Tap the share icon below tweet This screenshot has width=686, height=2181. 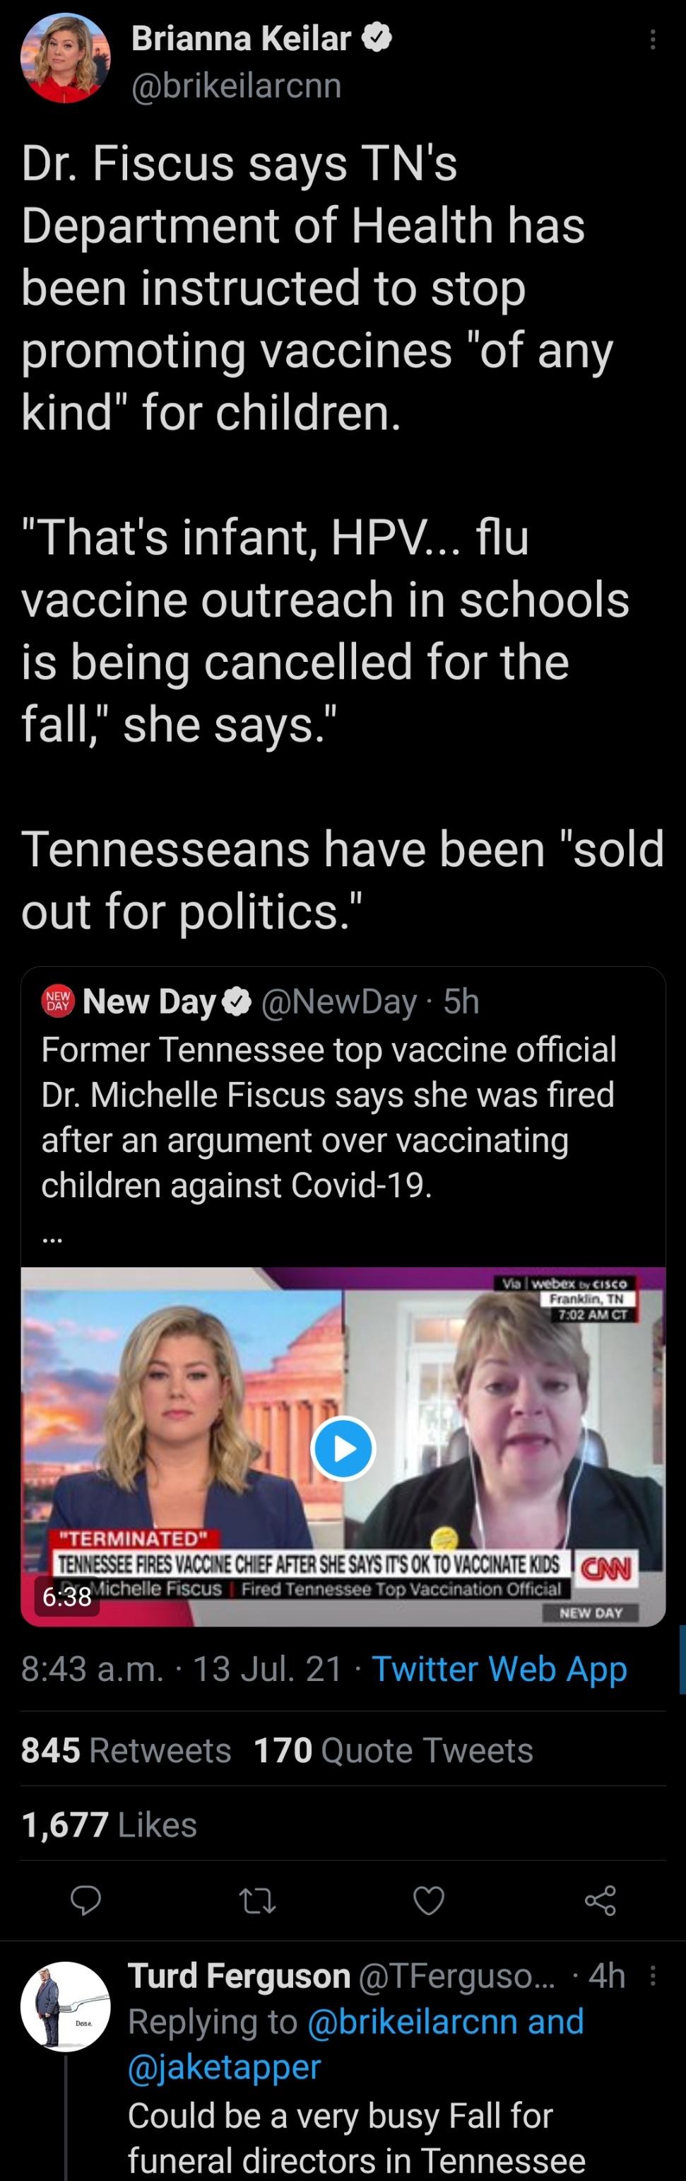point(600,1901)
